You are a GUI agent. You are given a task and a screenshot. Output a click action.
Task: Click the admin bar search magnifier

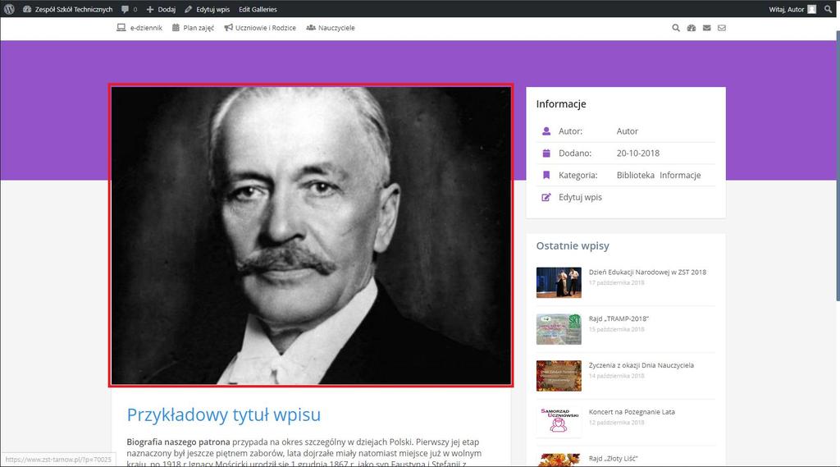[829, 9]
